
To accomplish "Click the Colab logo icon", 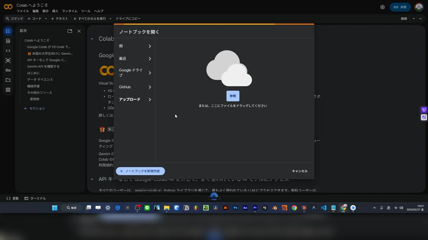I will point(8,6).
